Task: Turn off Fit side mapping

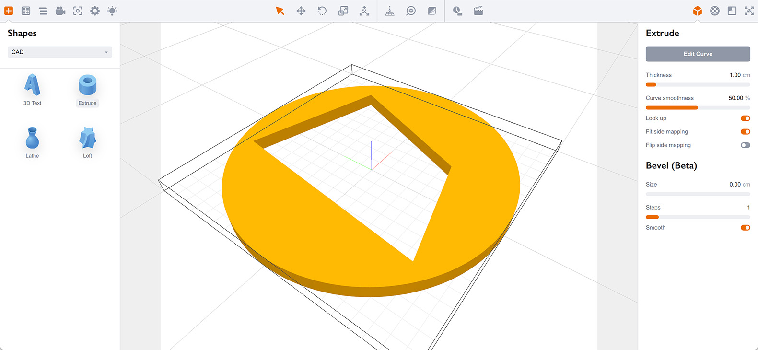Action: click(x=745, y=132)
